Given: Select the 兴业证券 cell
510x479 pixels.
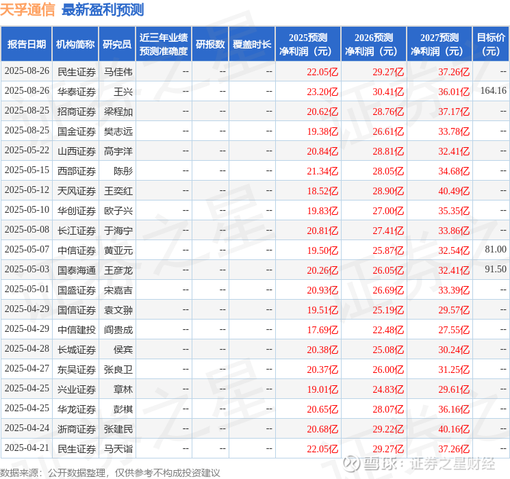Looking at the screenshot, I should (77, 389).
